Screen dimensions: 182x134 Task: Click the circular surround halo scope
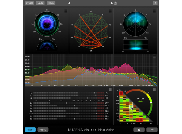click(47, 24)
